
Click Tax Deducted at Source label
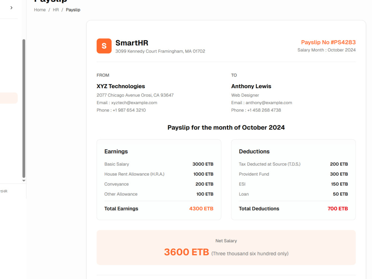click(x=269, y=164)
